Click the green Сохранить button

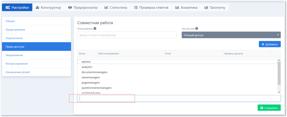(x=269, y=108)
